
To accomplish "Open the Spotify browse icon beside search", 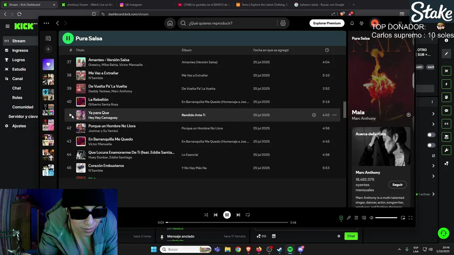I will coord(283,23).
